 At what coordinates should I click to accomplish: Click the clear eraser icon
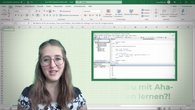(156, 16)
